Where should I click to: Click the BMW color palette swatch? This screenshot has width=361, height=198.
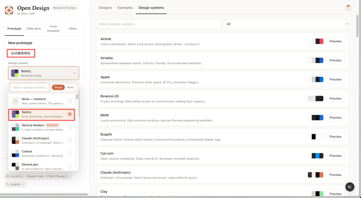pos(316,117)
